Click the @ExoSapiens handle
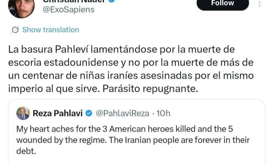This screenshot has height=164, width=273. pyautogui.click(x=68, y=9)
